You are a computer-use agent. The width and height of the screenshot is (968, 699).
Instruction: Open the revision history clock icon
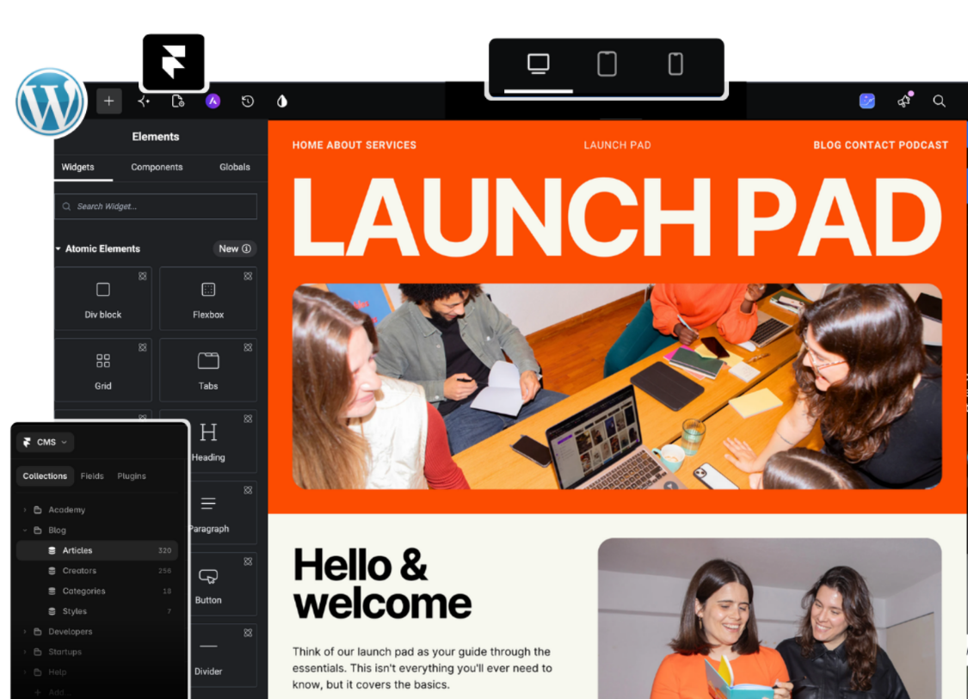(248, 101)
